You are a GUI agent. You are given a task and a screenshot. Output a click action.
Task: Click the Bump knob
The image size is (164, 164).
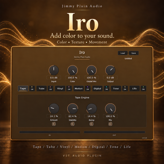[x=91, y=109]
